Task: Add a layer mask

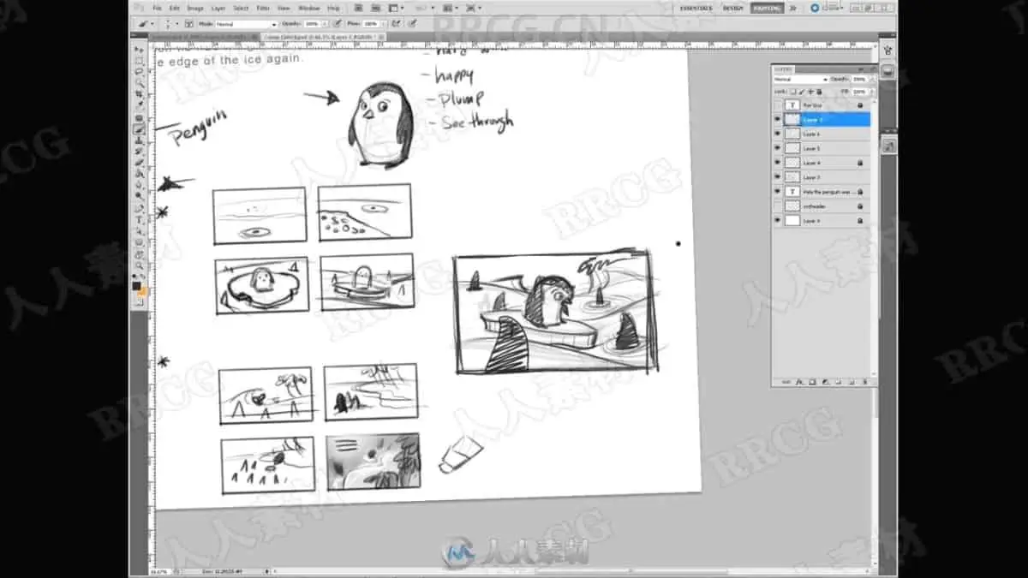Action: 812,382
